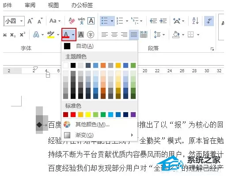
Task: Click the Sort A-Z icon
Action: click(195, 21)
